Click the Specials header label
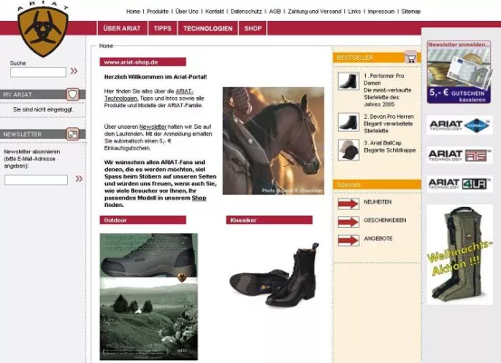This screenshot has height=363, width=501. click(348, 185)
